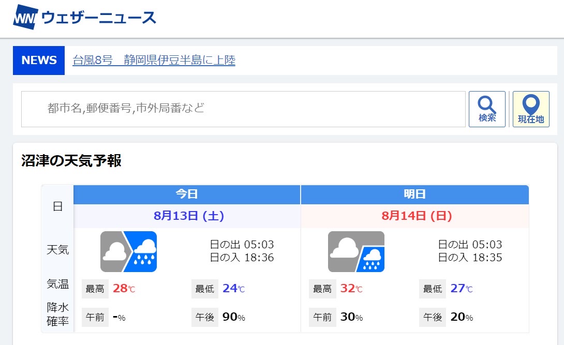Open the Typhoon No. 8 news headline
Image resolution: width=564 pixels, height=345 pixels.
click(x=154, y=61)
